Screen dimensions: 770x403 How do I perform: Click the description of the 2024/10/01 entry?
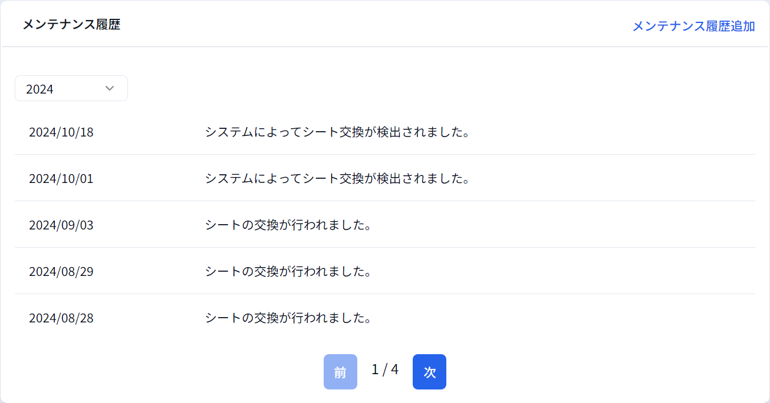point(337,178)
